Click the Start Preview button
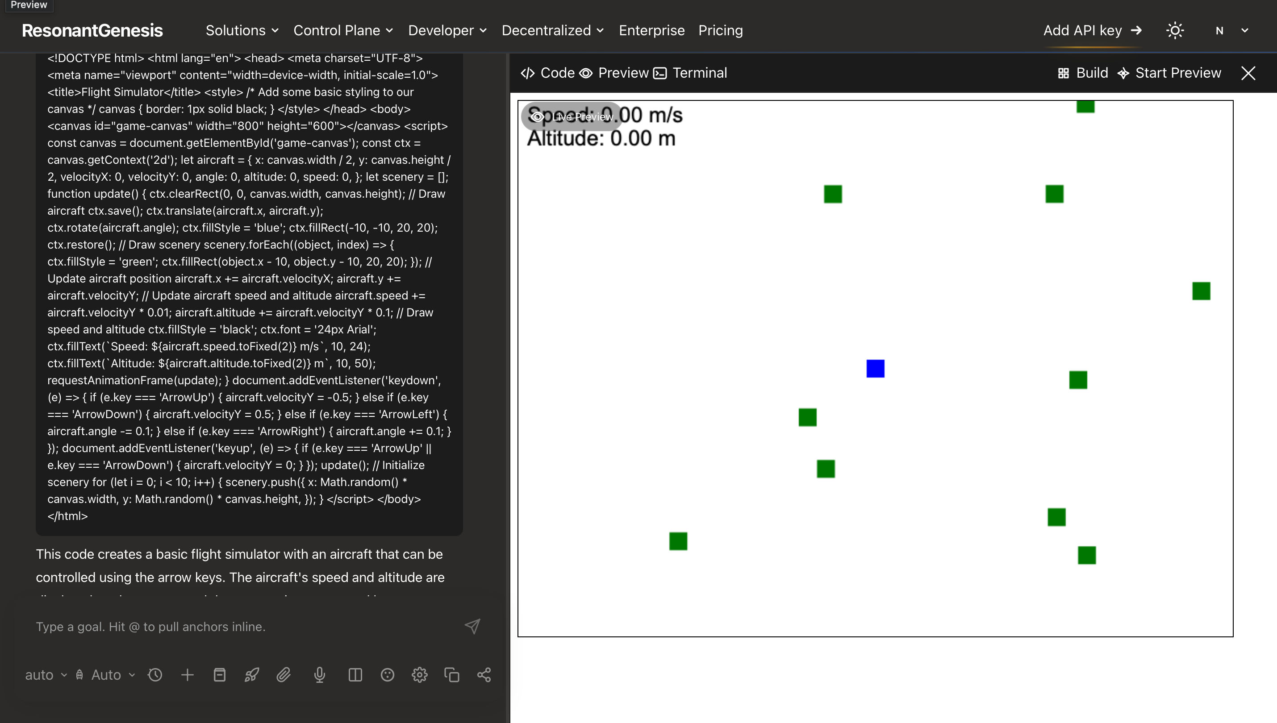Image resolution: width=1277 pixels, height=723 pixels. (x=1169, y=72)
